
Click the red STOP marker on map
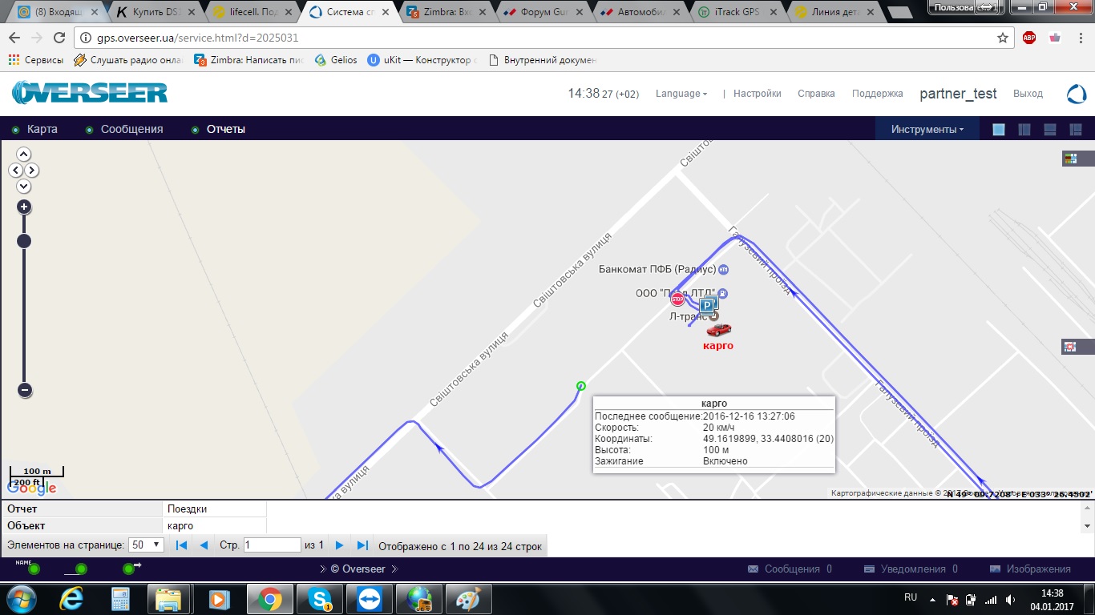point(678,299)
